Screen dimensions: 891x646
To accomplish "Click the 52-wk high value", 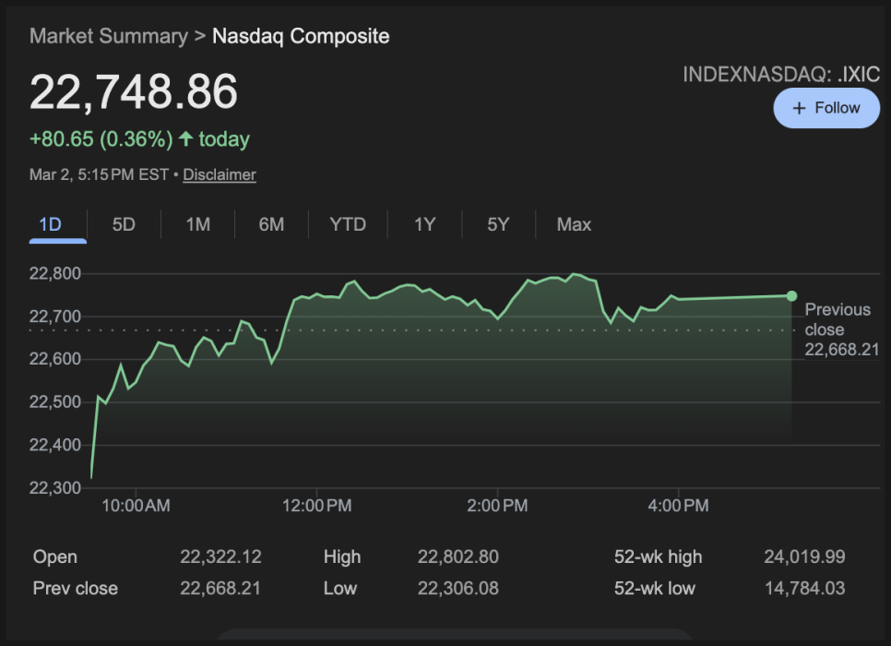I will tap(804, 556).
